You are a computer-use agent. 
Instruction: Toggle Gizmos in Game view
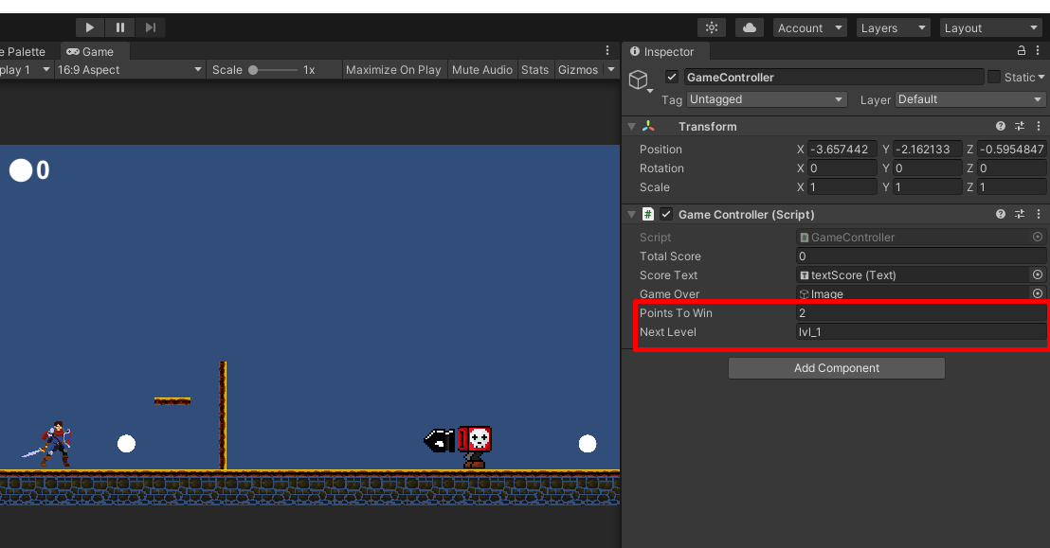pos(578,70)
